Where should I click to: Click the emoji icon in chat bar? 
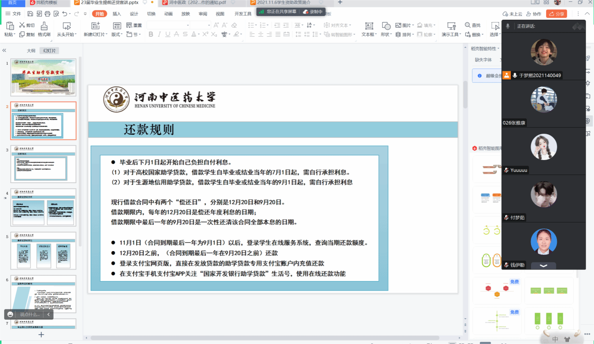point(10,314)
